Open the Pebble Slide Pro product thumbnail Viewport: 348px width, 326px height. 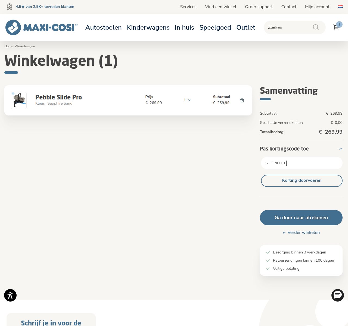pos(19,100)
